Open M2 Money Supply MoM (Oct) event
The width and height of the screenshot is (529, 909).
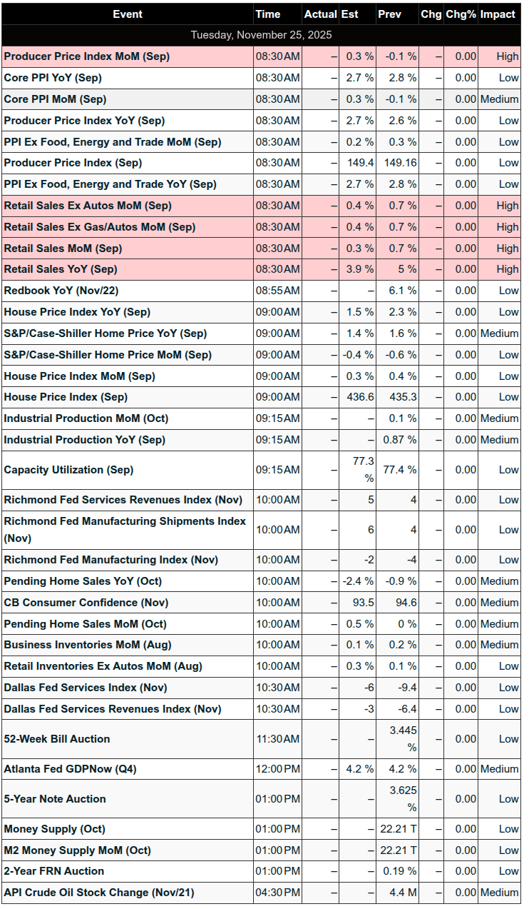78,850
